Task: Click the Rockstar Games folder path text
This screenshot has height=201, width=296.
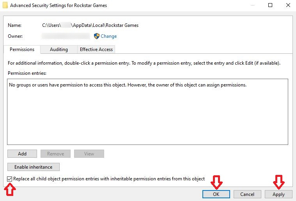Action: [90, 25]
